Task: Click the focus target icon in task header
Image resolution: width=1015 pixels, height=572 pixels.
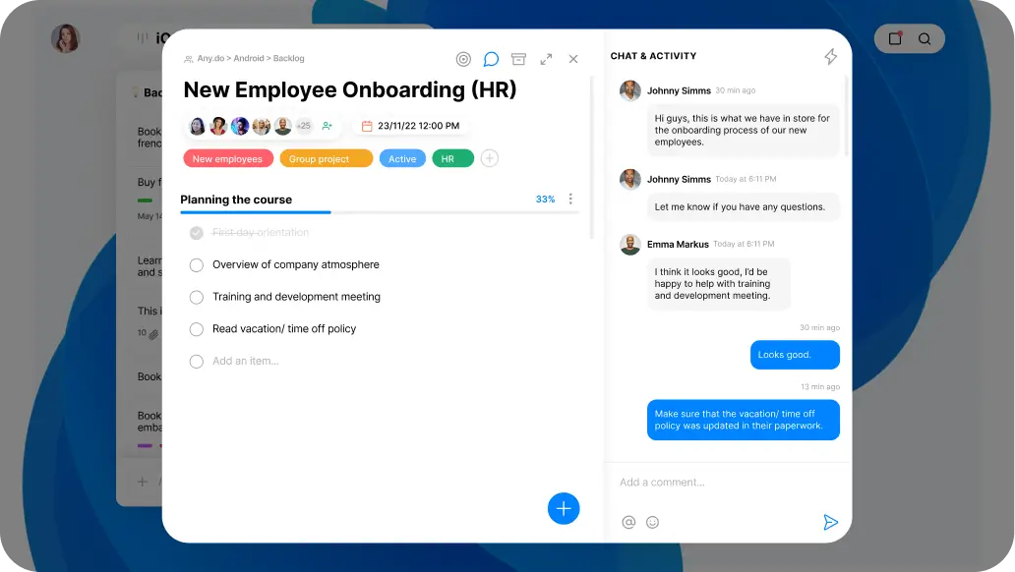Action: pos(463,59)
